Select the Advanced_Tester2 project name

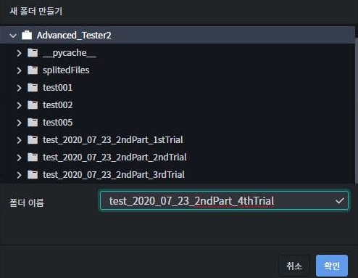click(74, 36)
